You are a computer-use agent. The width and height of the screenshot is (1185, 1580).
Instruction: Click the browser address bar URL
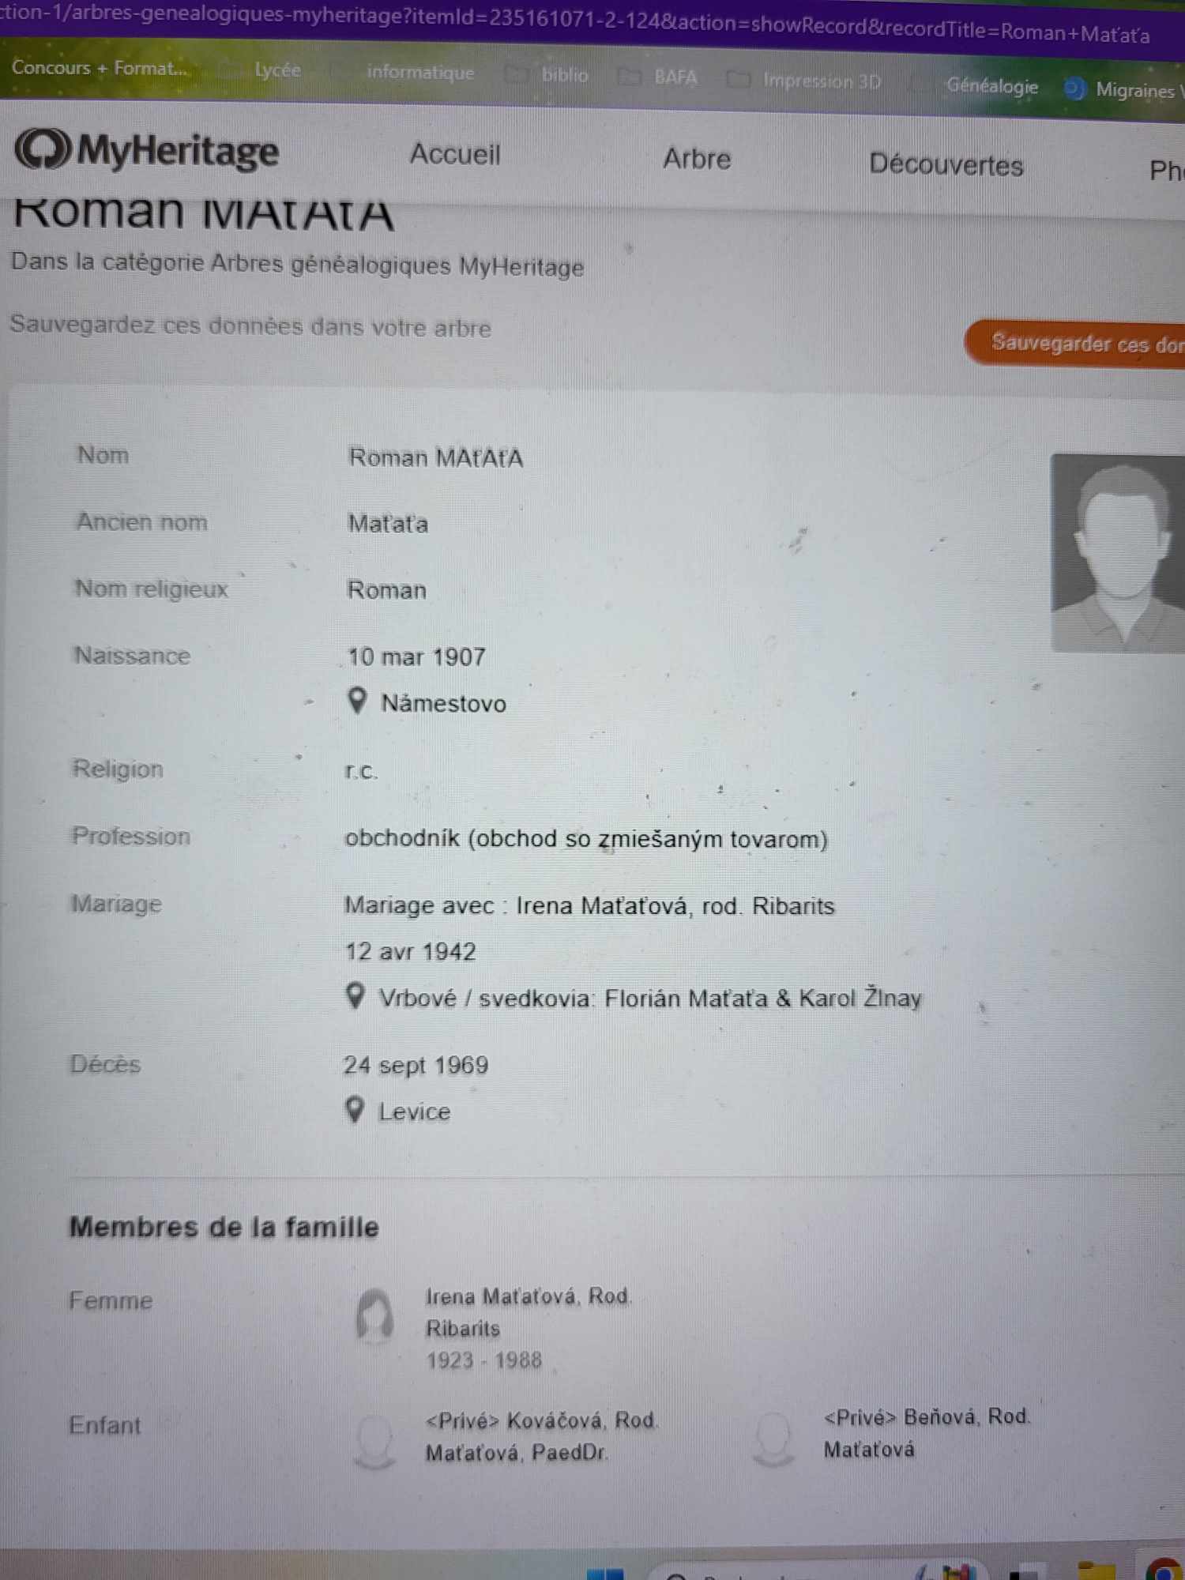[574, 22]
